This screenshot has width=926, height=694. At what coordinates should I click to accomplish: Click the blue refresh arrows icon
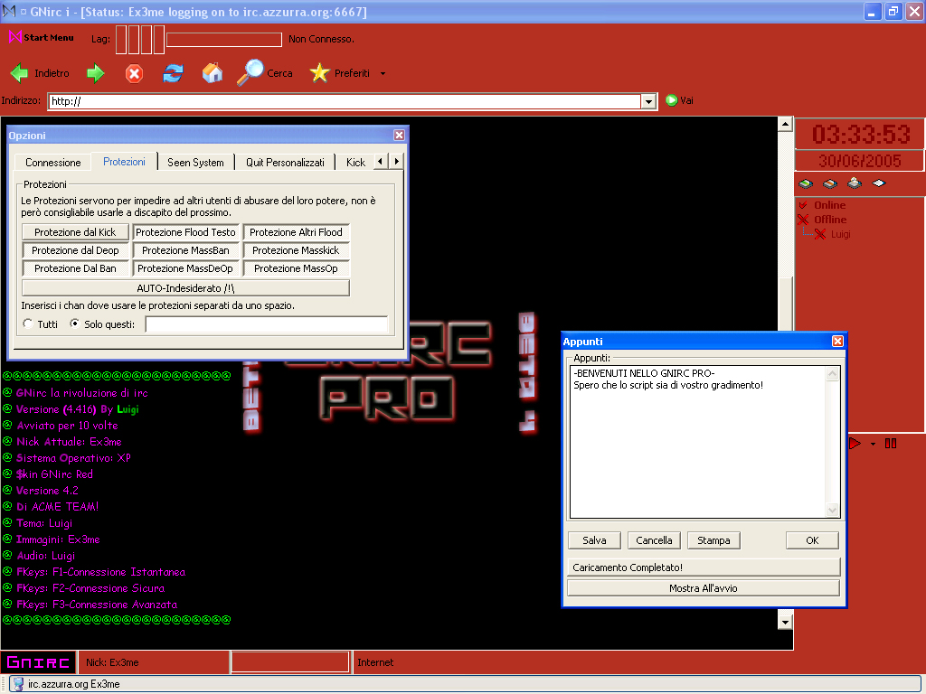pyautogui.click(x=173, y=73)
